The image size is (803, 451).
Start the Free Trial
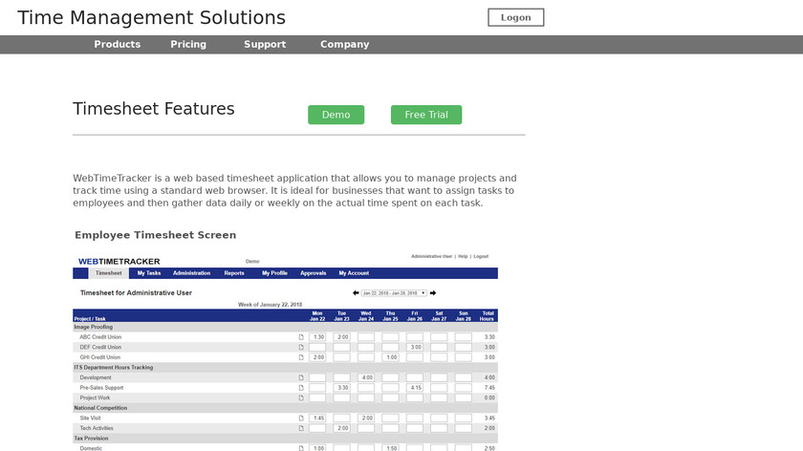[426, 115]
